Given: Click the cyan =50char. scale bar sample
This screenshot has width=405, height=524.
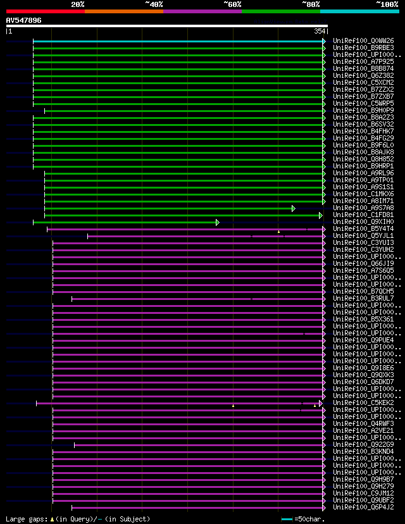Looking at the screenshot, I should tap(287, 520).
